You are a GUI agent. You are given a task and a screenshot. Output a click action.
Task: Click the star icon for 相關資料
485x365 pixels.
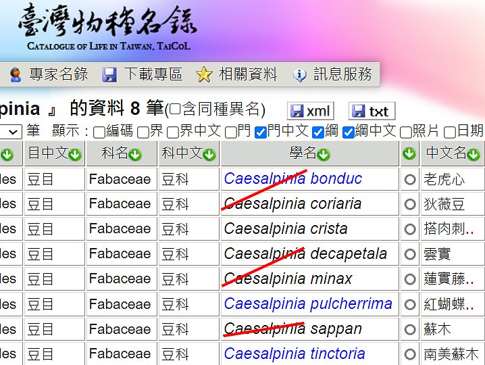tap(204, 75)
